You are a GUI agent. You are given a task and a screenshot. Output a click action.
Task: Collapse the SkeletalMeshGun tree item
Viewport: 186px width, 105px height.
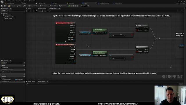click(x=2, y=15)
